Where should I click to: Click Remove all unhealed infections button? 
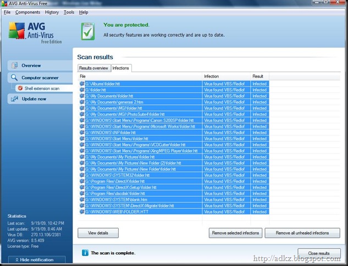point(302,233)
